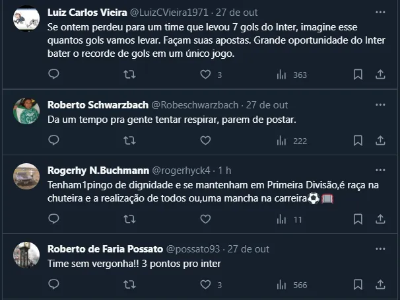Share Luiz Carlos Vieira's tweet
Screen dimensions: 400x300
(x=380, y=75)
